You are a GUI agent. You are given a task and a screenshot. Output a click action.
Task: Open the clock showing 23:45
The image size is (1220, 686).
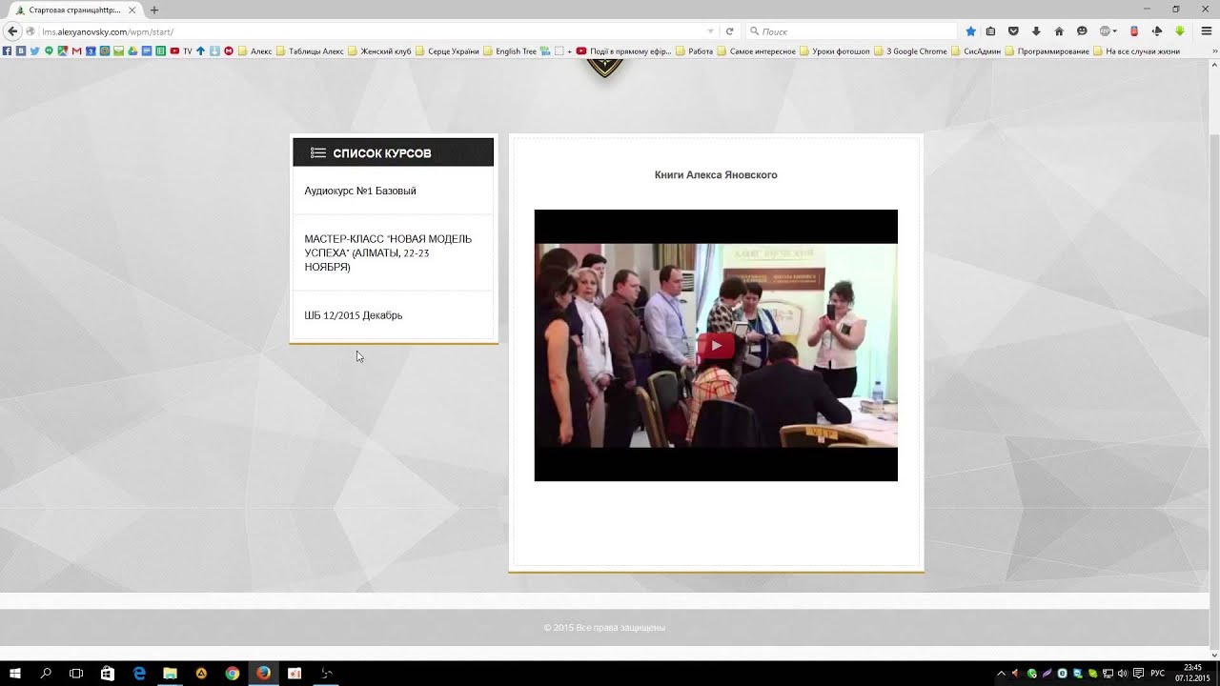pyautogui.click(x=1192, y=673)
